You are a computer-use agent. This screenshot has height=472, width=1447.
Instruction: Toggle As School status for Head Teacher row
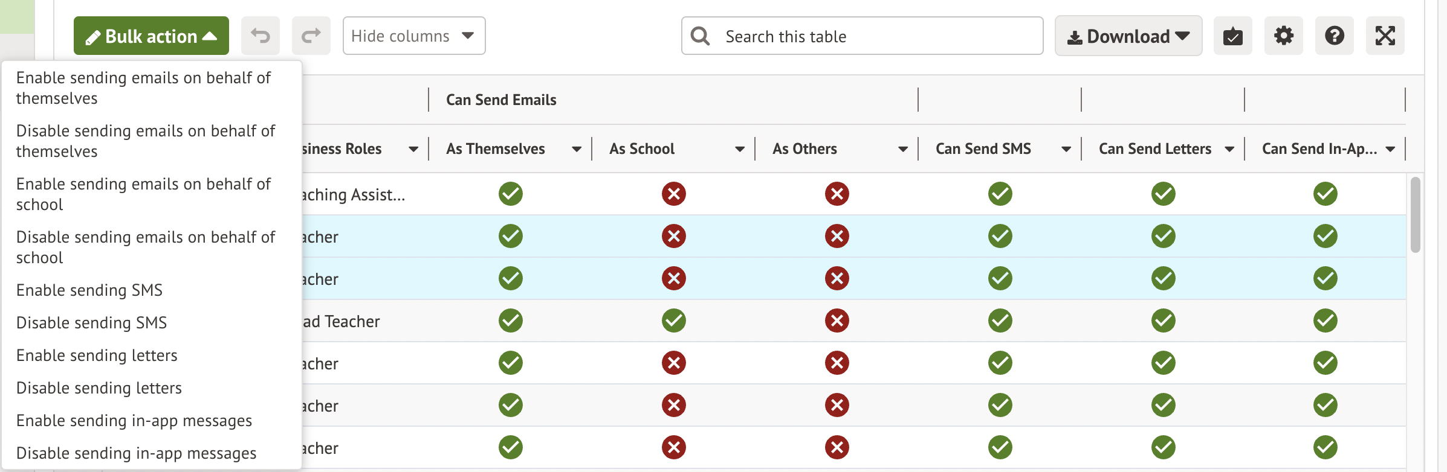[673, 321]
